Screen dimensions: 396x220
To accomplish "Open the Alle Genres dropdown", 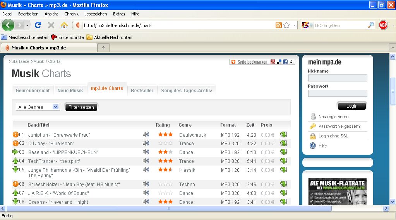I will pyautogui.click(x=38, y=107).
